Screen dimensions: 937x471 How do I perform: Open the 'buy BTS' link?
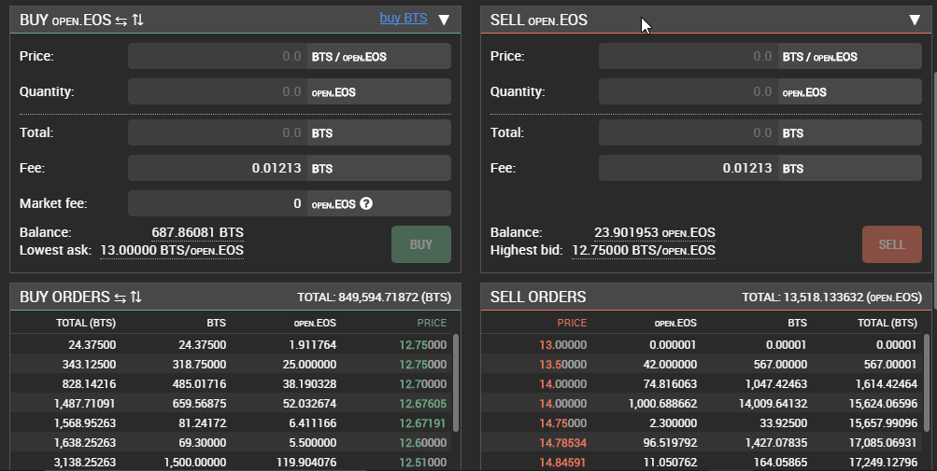404,18
